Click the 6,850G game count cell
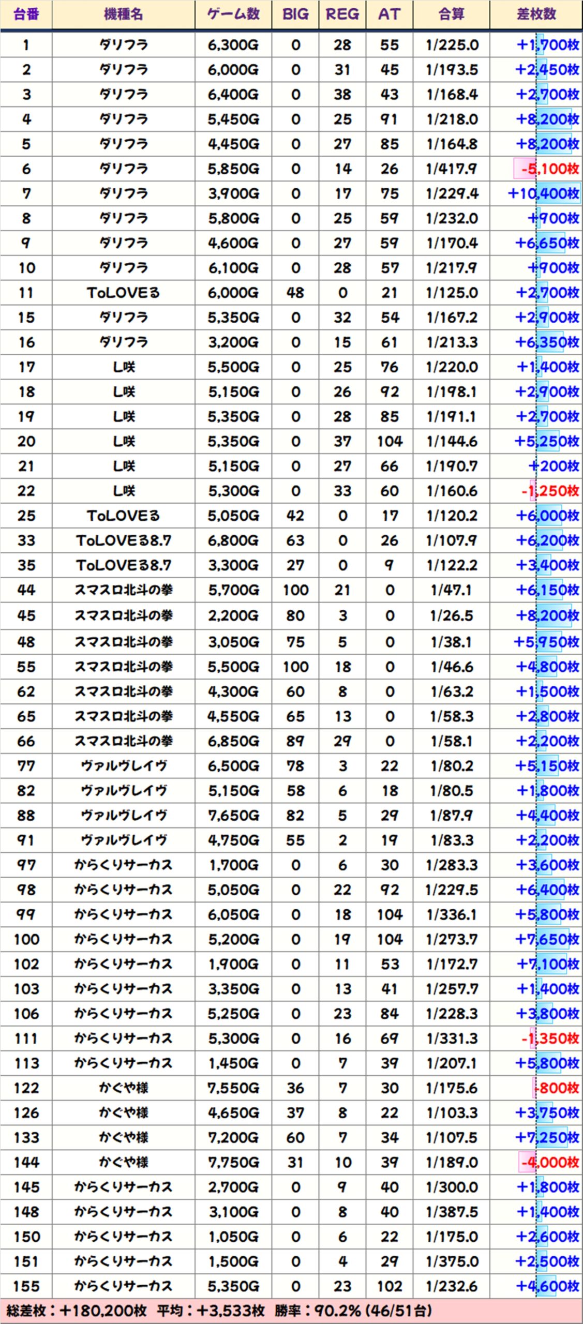 pos(233,741)
